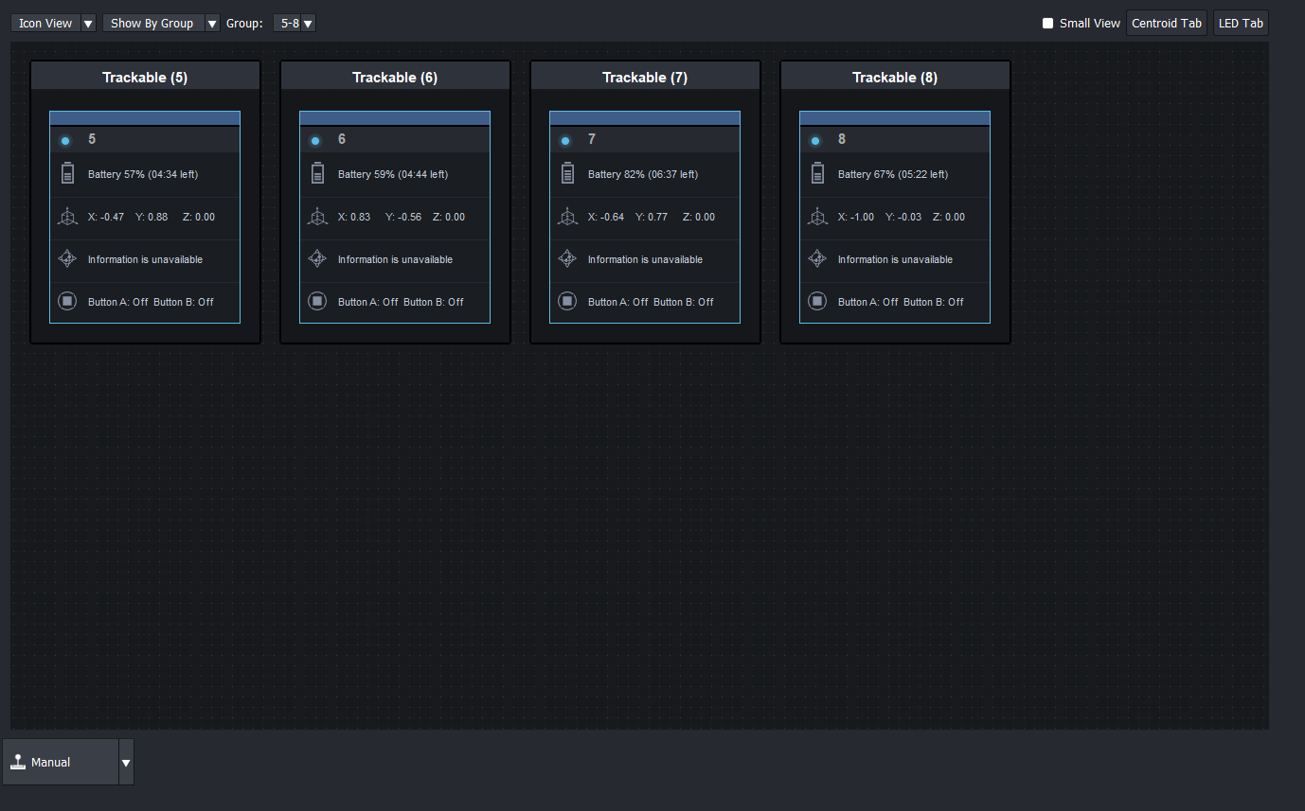Click the blue color bar on Trackable 6
This screenshot has width=1305, height=811.
tap(395, 117)
